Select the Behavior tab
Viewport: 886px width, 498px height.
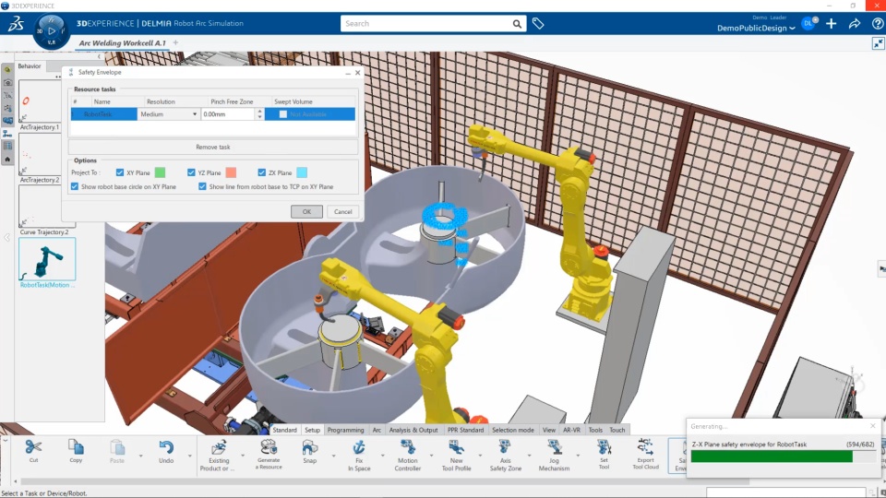[30, 66]
